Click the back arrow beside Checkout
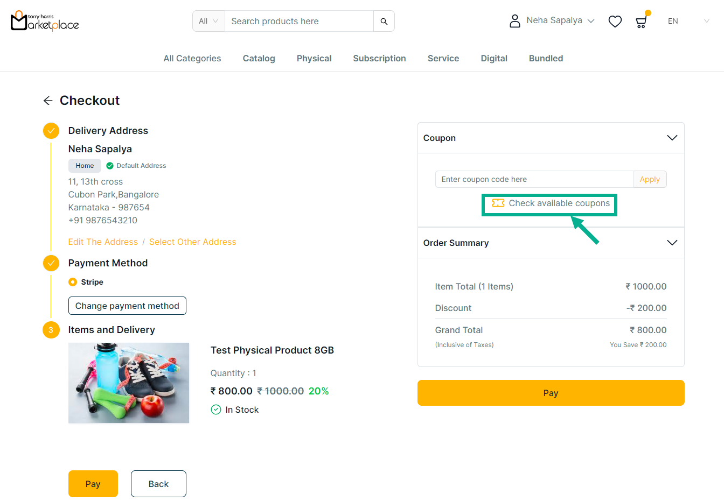The height and width of the screenshot is (501, 724). (48, 101)
